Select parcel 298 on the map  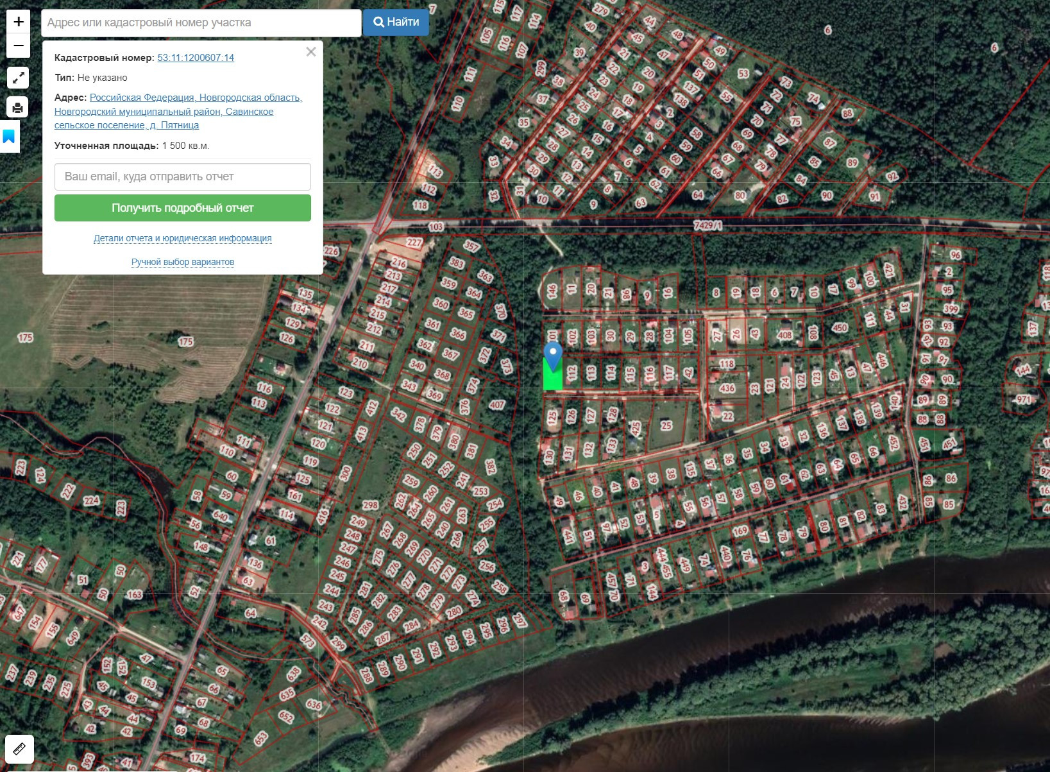pos(370,505)
